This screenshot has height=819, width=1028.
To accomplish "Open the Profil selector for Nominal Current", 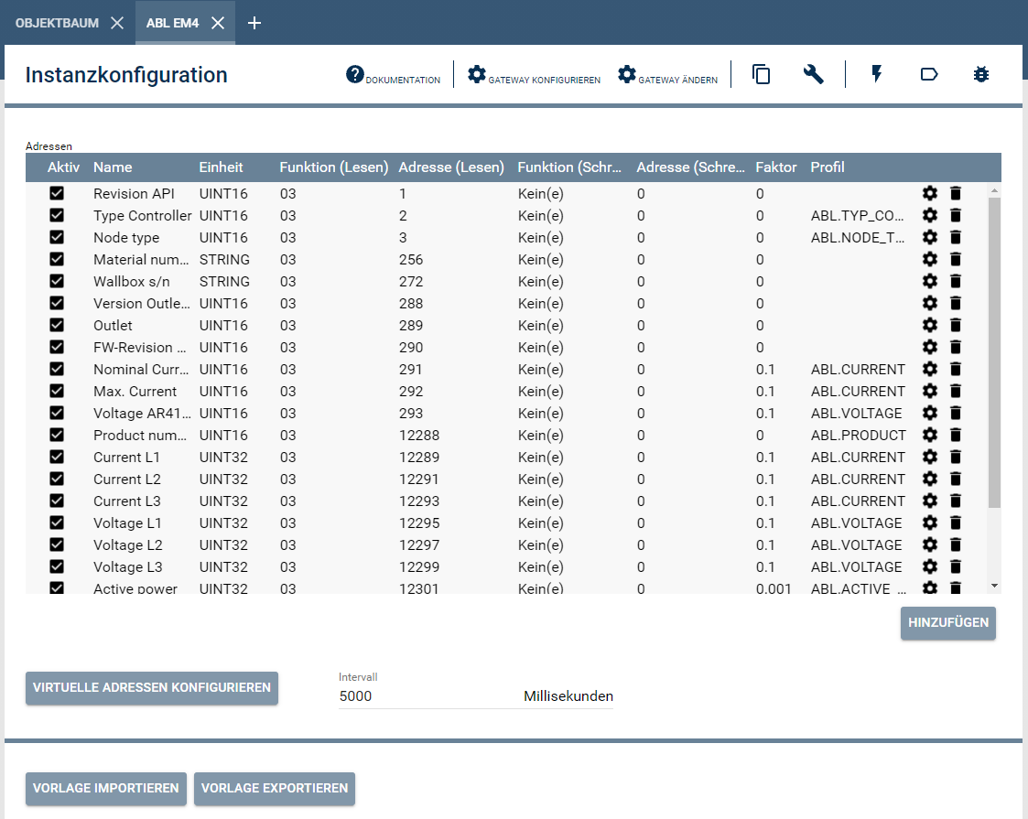I will [x=858, y=369].
